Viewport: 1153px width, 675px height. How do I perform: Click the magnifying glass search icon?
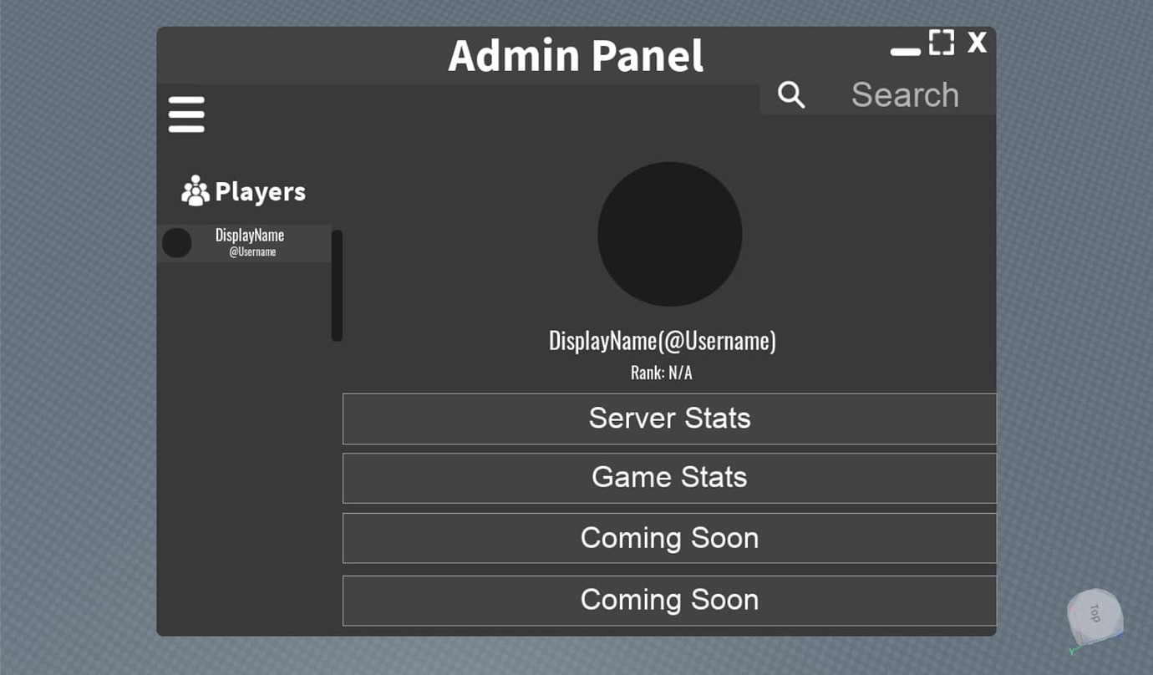click(x=790, y=94)
